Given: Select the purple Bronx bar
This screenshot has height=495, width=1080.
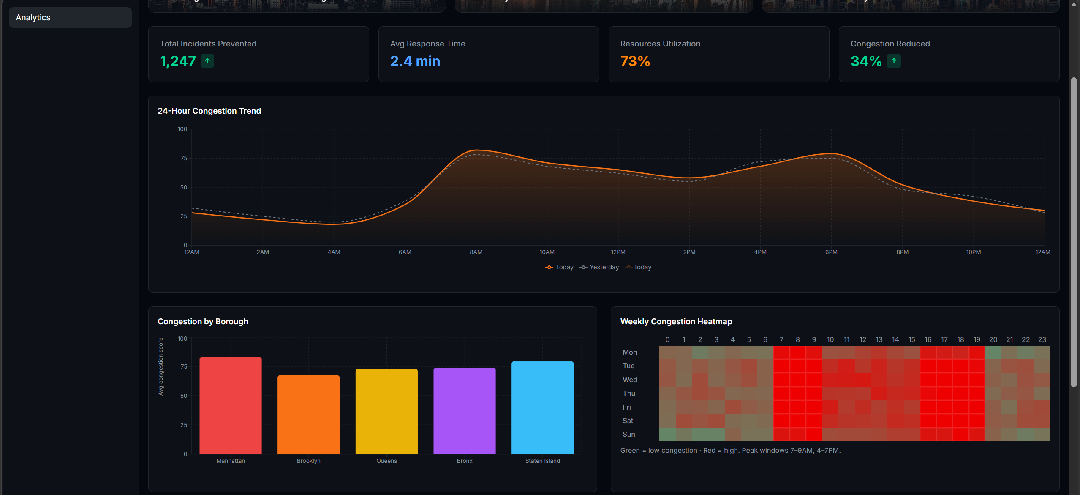Looking at the screenshot, I should coord(464,410).
